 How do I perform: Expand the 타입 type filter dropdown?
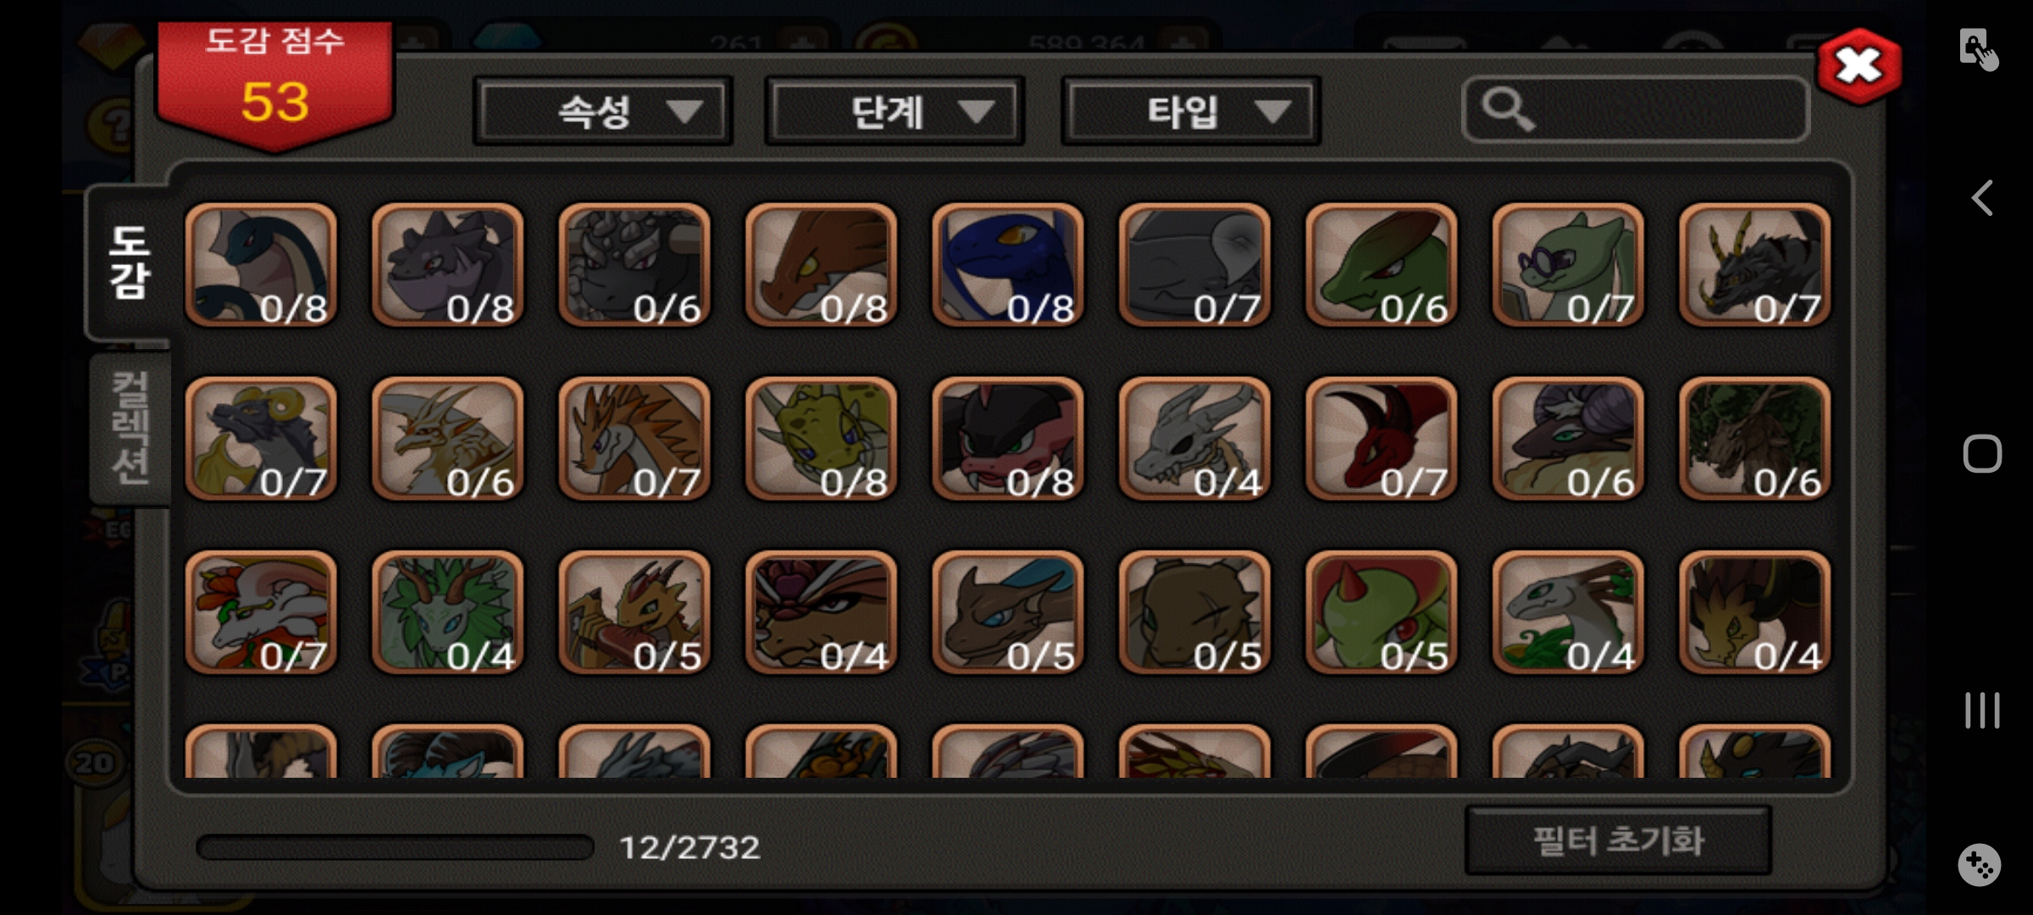(x=1190, y=111)
